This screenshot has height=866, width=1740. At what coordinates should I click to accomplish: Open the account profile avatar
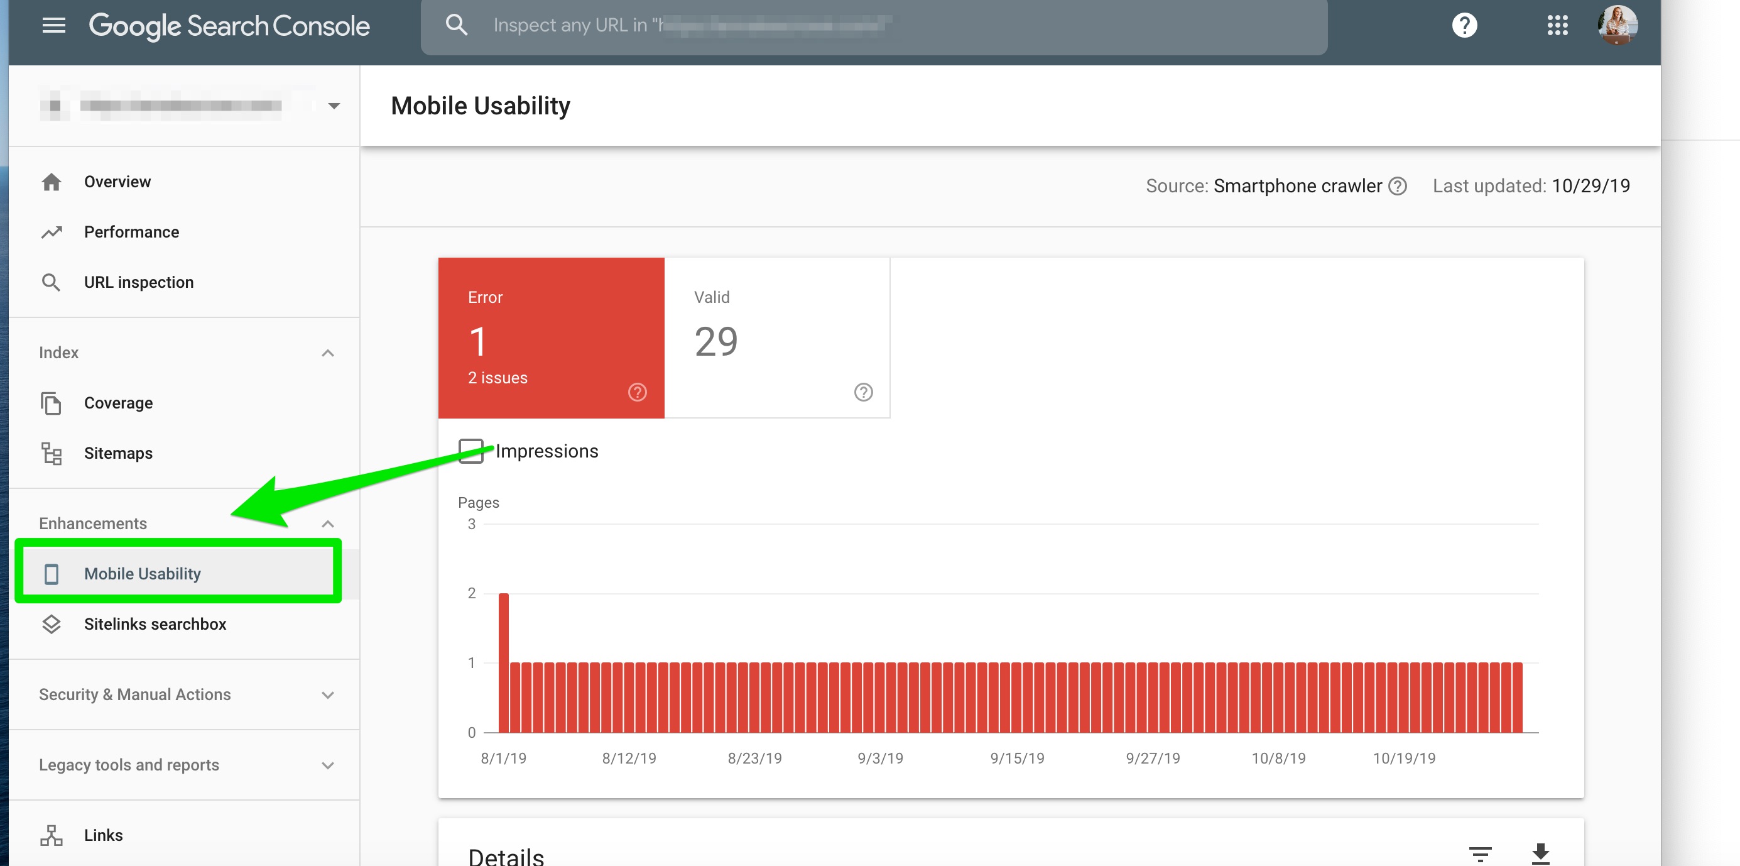(x=1617, y=25)
